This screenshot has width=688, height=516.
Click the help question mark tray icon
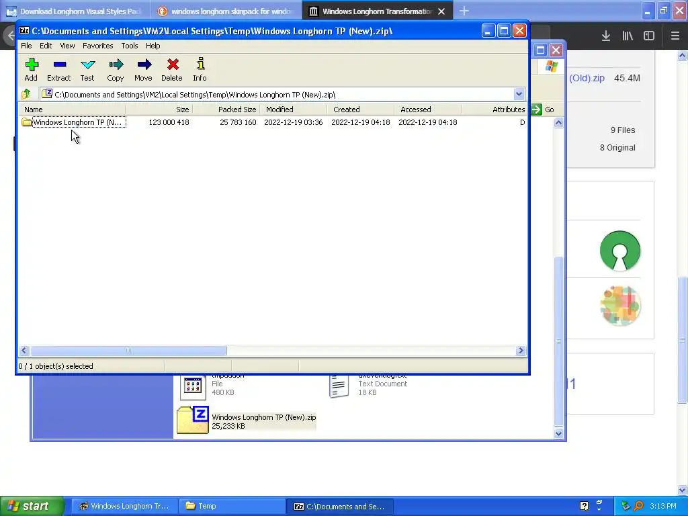pos(584,506)
